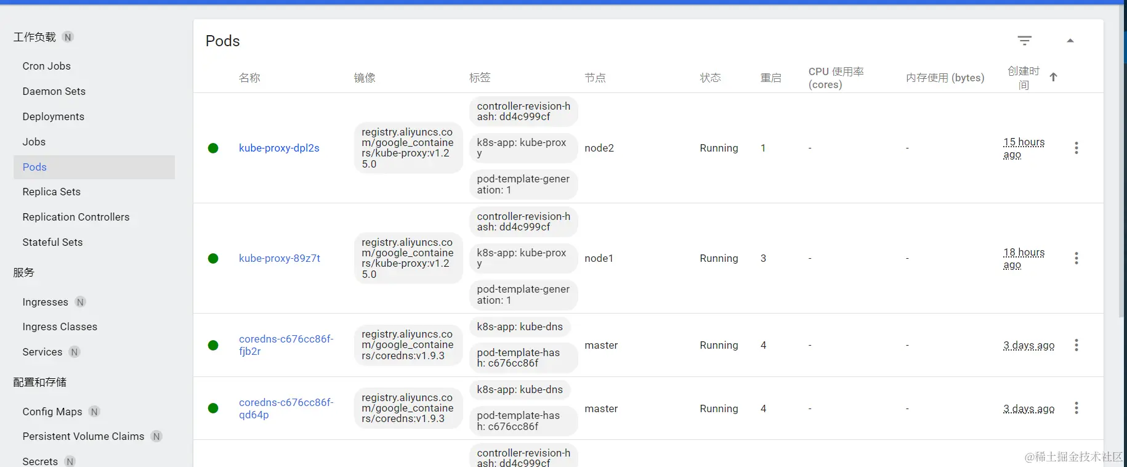1127x467 pixels.
Task: Click the 内存使用 (bytes) column header
Action: tap(945, 78)
